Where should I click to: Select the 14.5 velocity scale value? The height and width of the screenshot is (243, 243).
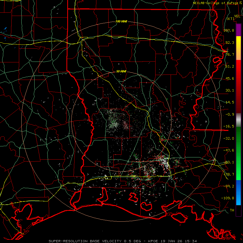pyautogui.click(x=230, y=102)
